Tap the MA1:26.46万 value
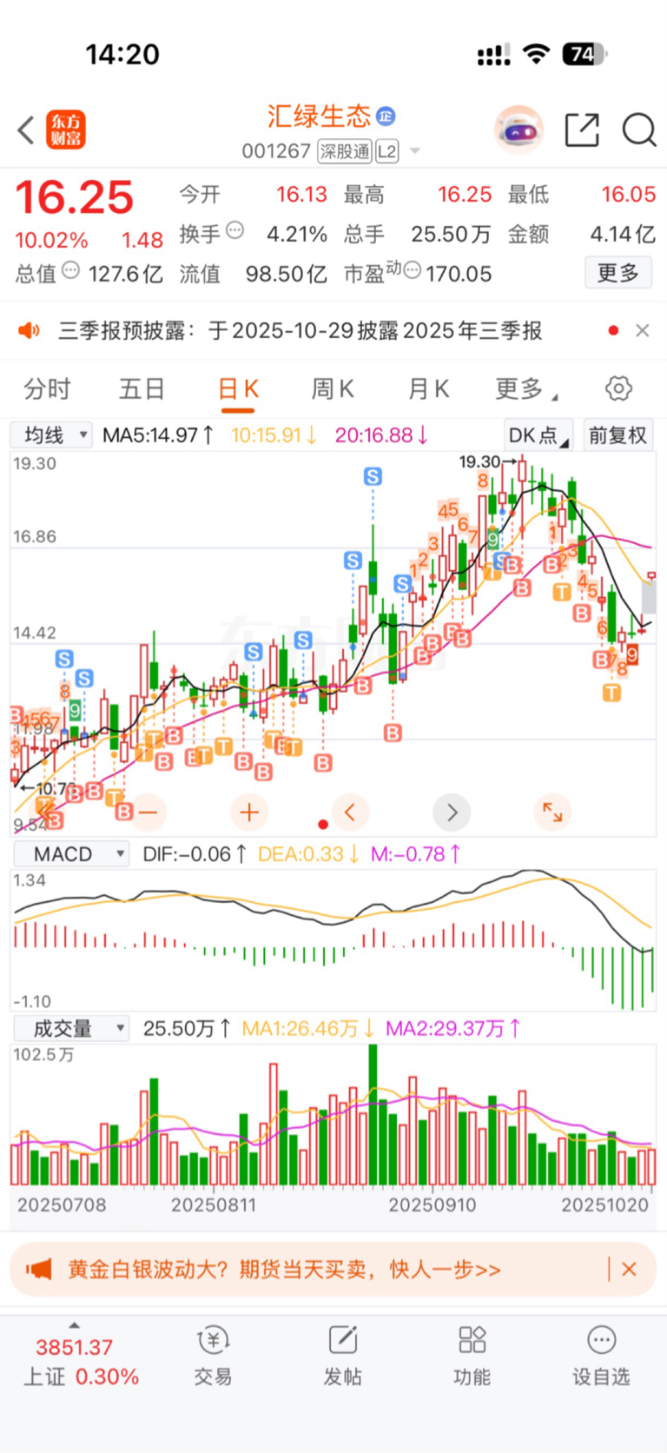 click(x=308, y=1029)
